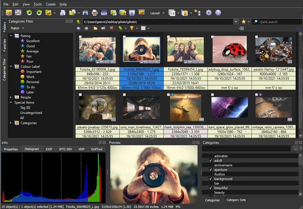Open the Tools menu
The width and height of the screenshot is (303, 209).
click(38, 4)
